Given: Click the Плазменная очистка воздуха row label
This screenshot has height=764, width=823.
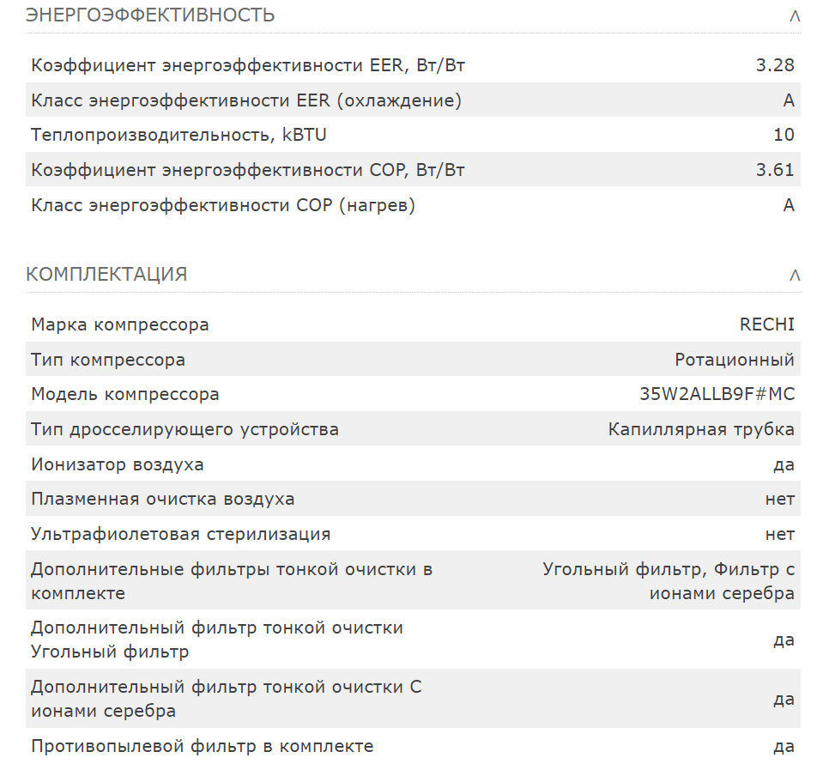Looking at the screenshot, I should 163,499.
